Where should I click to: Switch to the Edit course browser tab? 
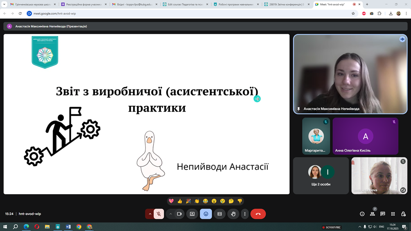[184, 4]
